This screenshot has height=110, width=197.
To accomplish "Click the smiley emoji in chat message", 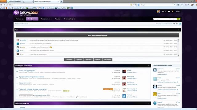I will pos(51,47).
